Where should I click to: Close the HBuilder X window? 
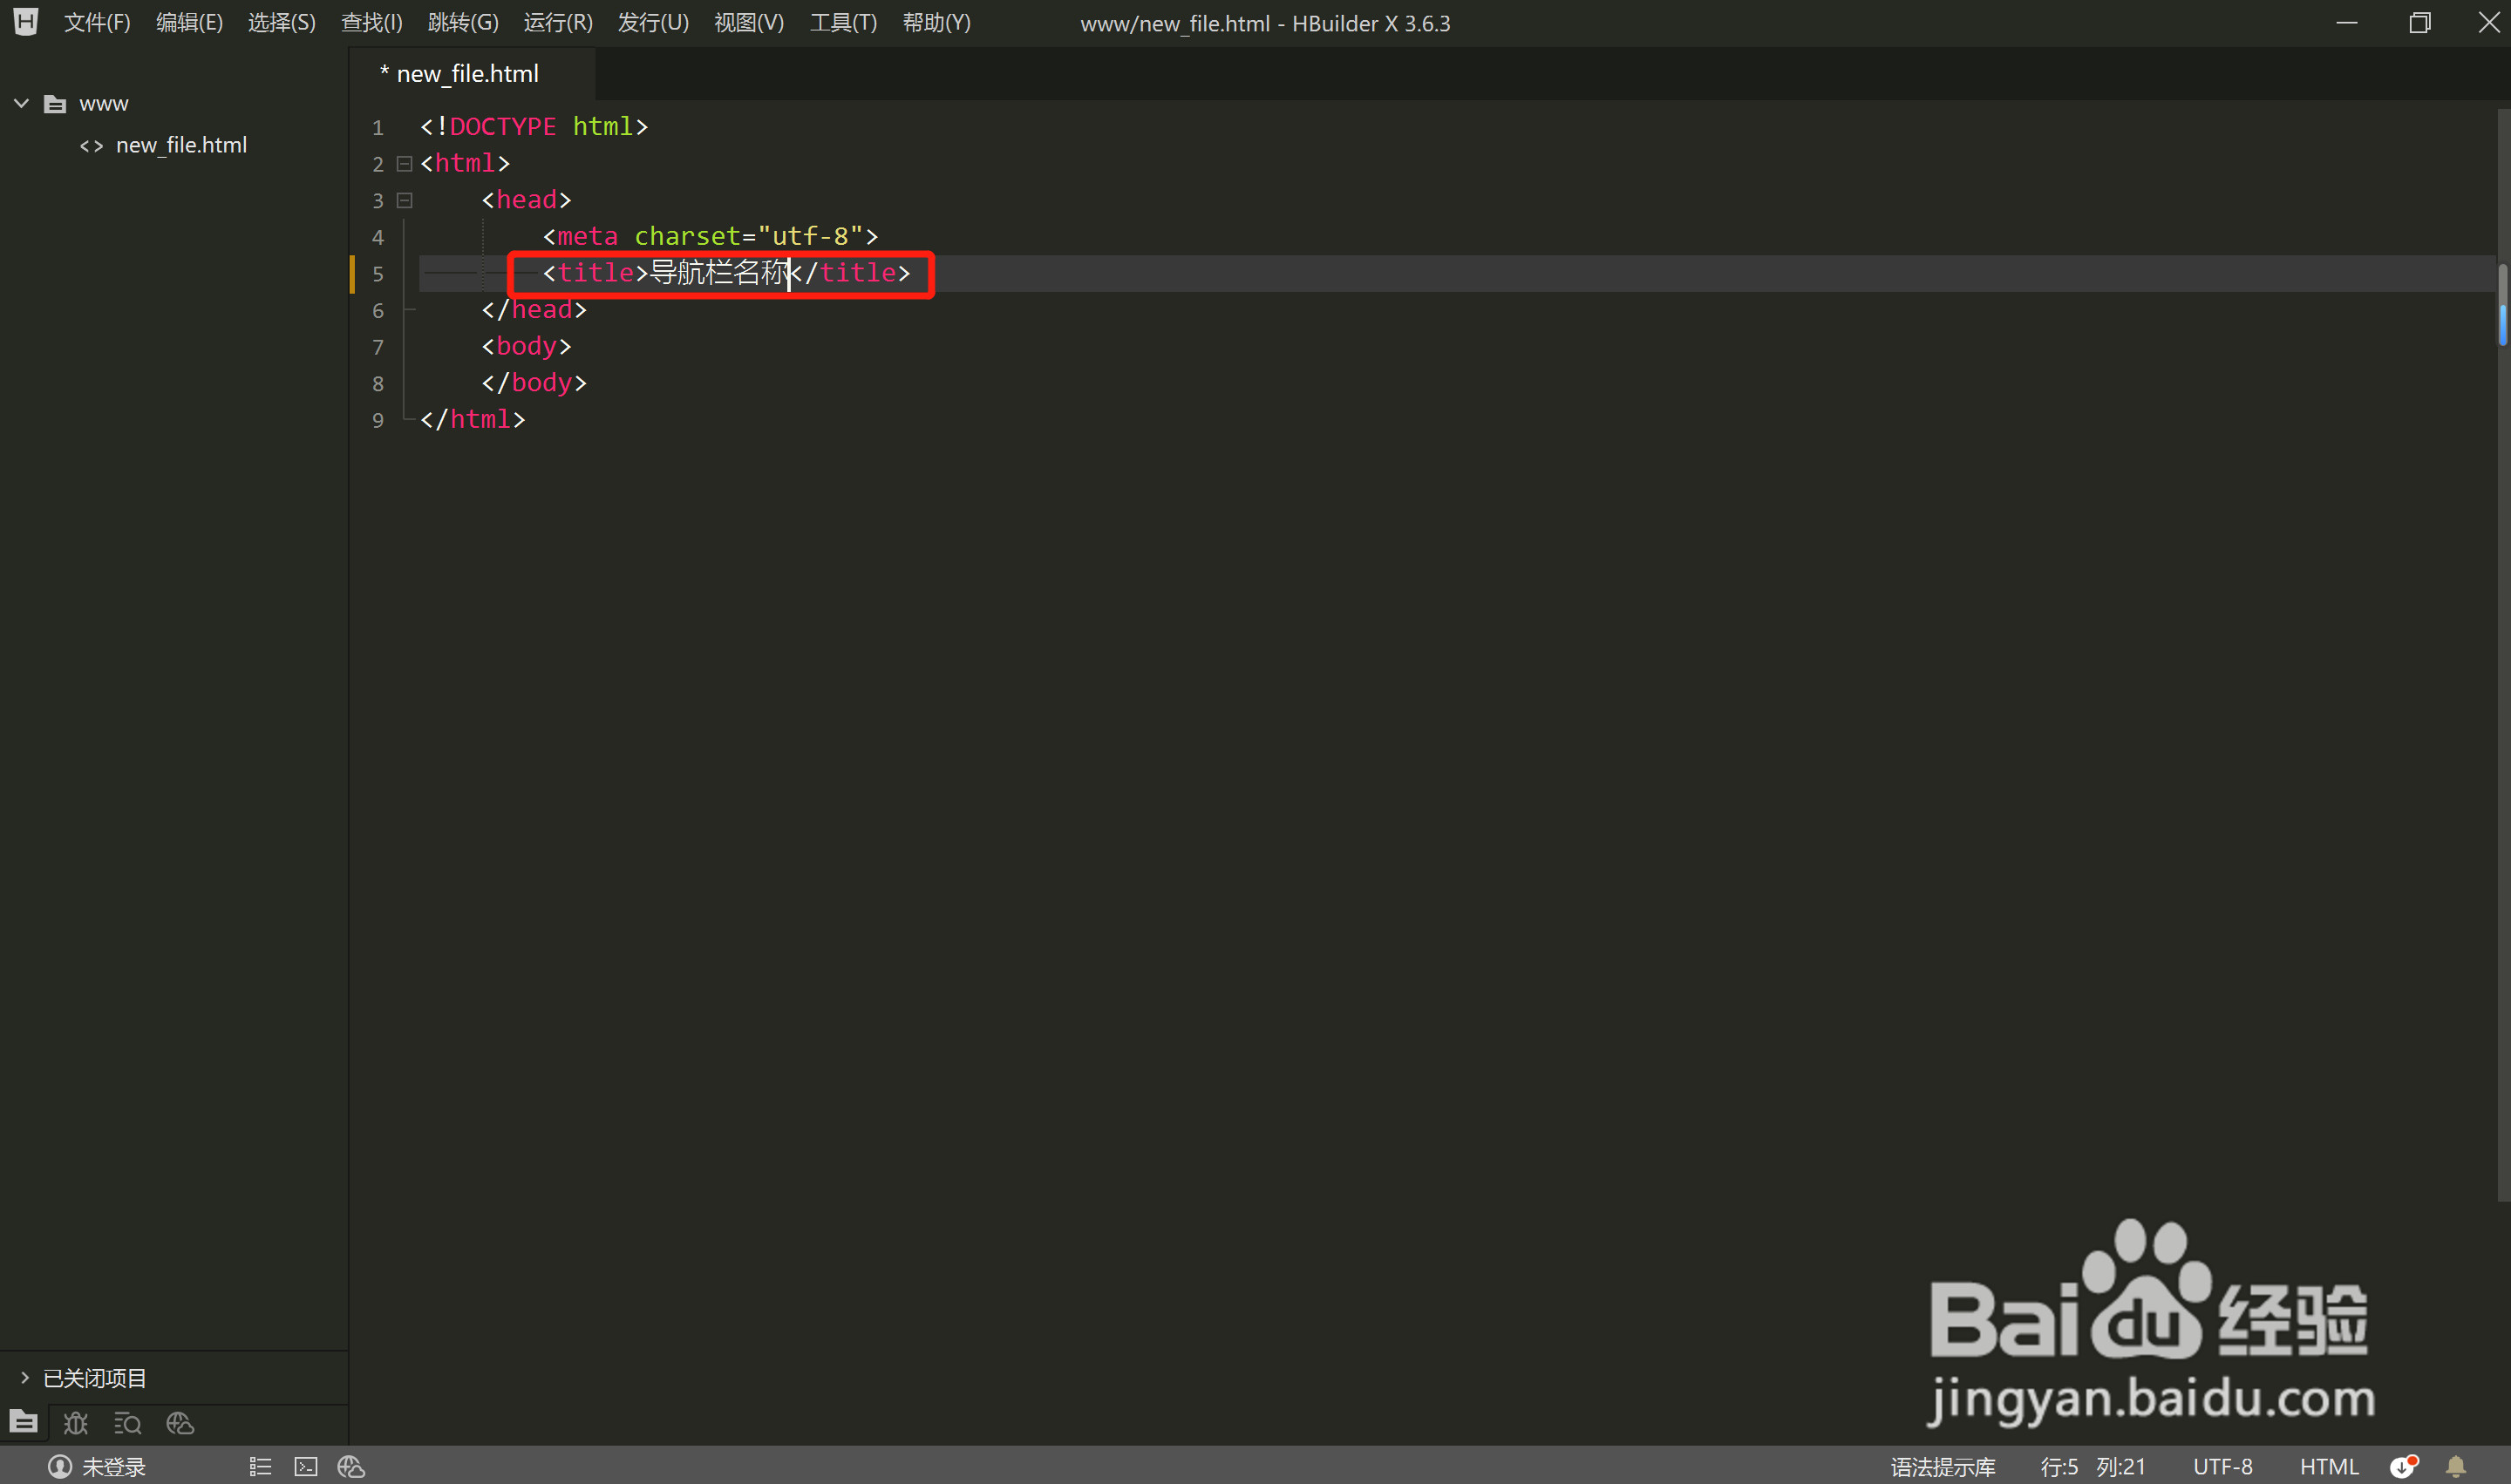(x=2489, y=22)
